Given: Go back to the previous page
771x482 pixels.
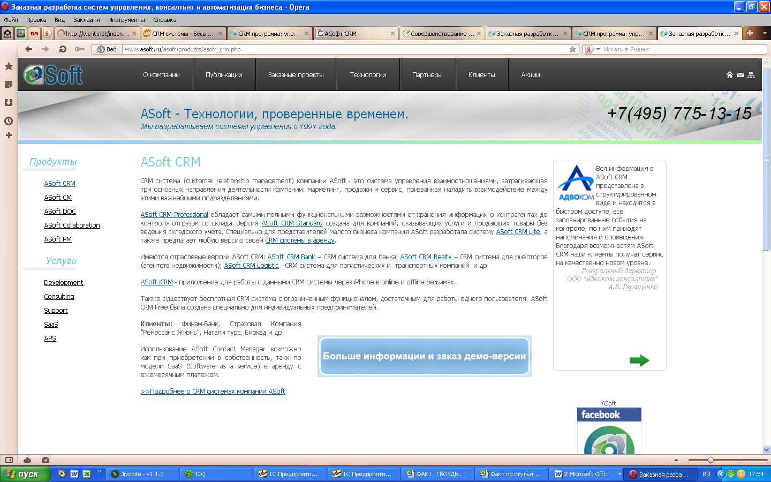Looking at the screenshot, I should click(28, 49).
